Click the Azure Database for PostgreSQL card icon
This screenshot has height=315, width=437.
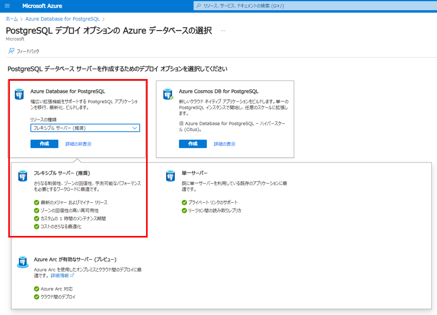tap(19, 94)
